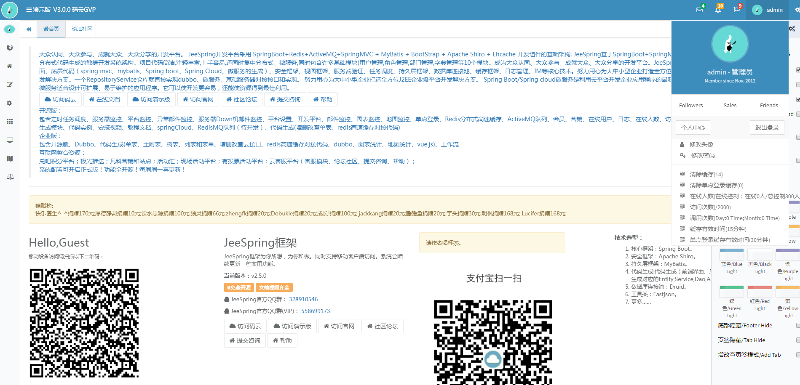Image resolution: width=800 pixels, height=385 pixels.
Task: Open the bell alerts with badge 10
Action: (718, 10)
